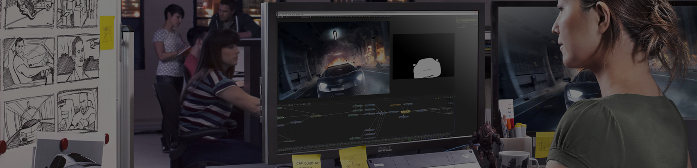Image resolution: width=697 pixels, height=168 pixels.
Task: Open the Script menu
Action: [x=294, y=15]
